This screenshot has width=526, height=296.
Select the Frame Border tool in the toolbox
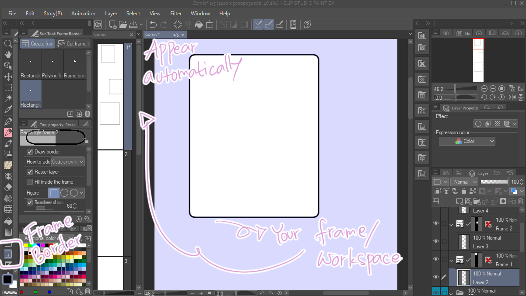click(8, 254)
